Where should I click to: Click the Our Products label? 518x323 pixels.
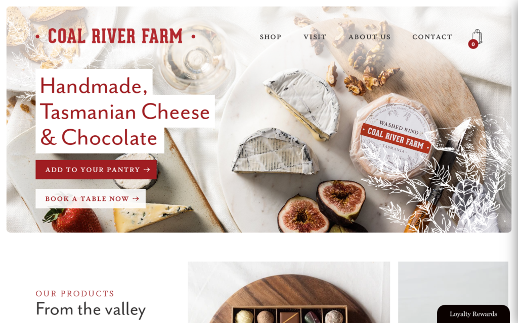pos(75,293)
